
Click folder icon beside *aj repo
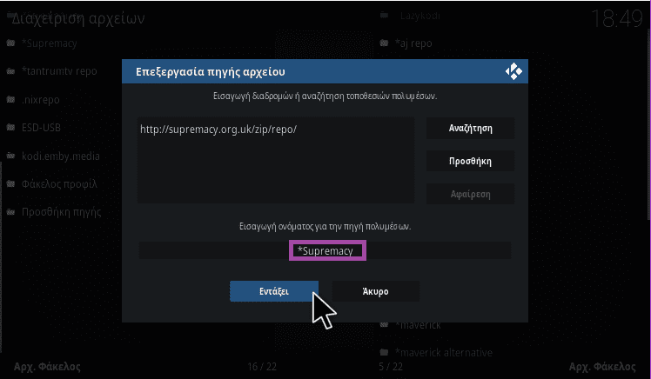384,43
